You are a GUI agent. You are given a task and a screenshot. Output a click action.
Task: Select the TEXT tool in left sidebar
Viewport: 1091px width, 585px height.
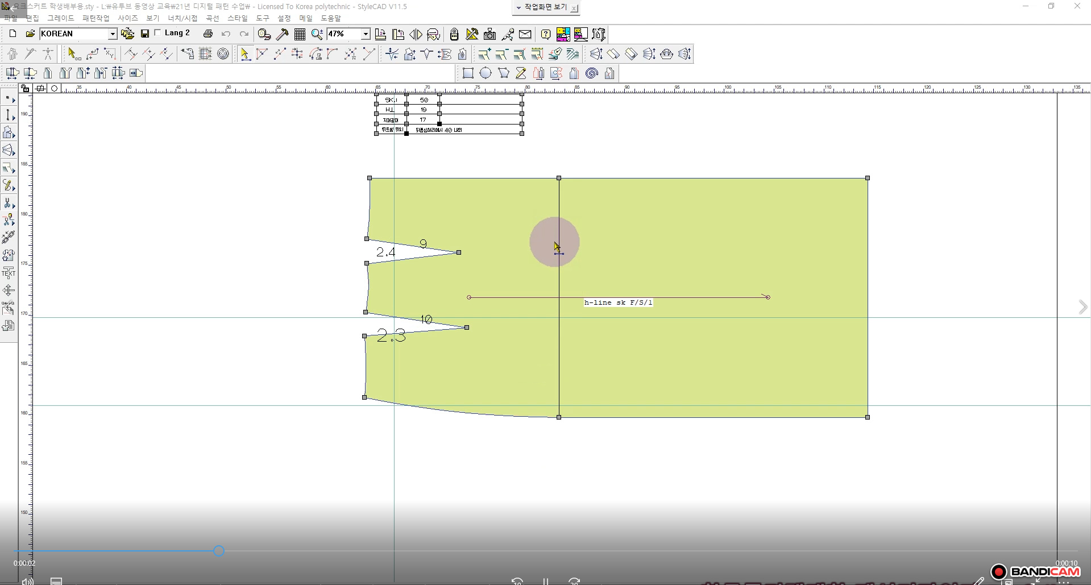pyautogui.click(x=8, y=272)
